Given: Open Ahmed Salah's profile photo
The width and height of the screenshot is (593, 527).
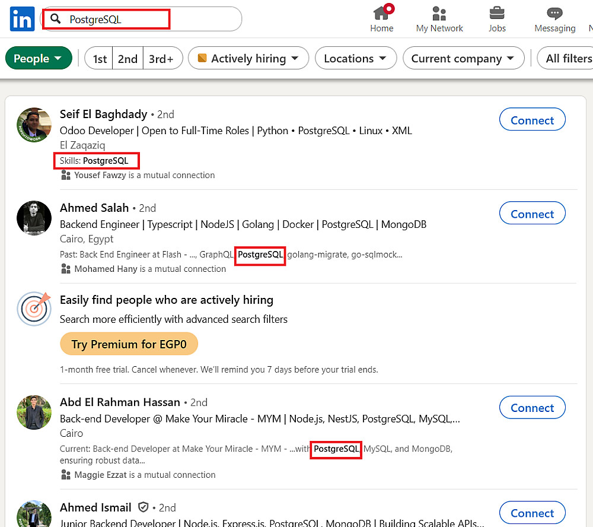Looking at the screenshot, I should tap(34, 218).
